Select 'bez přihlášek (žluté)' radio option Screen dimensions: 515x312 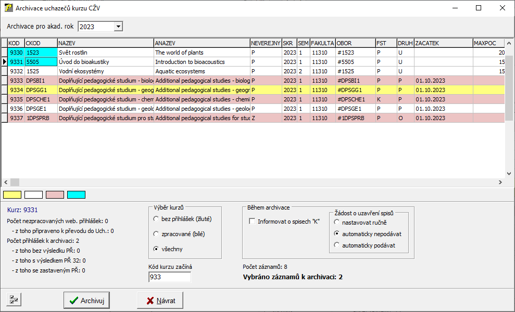(156, 219)
